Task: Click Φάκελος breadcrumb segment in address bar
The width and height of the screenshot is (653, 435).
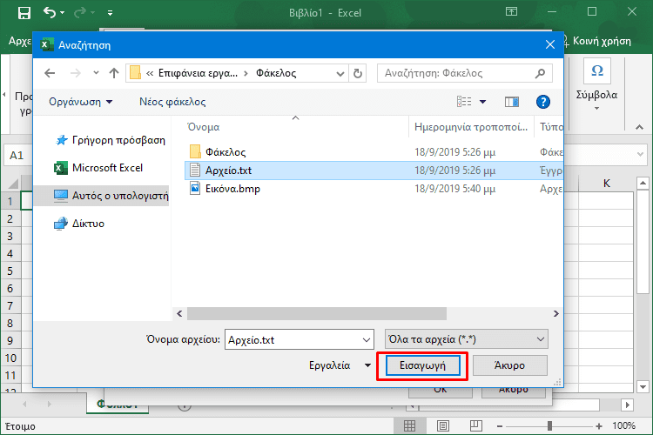Action: (276, 73)
